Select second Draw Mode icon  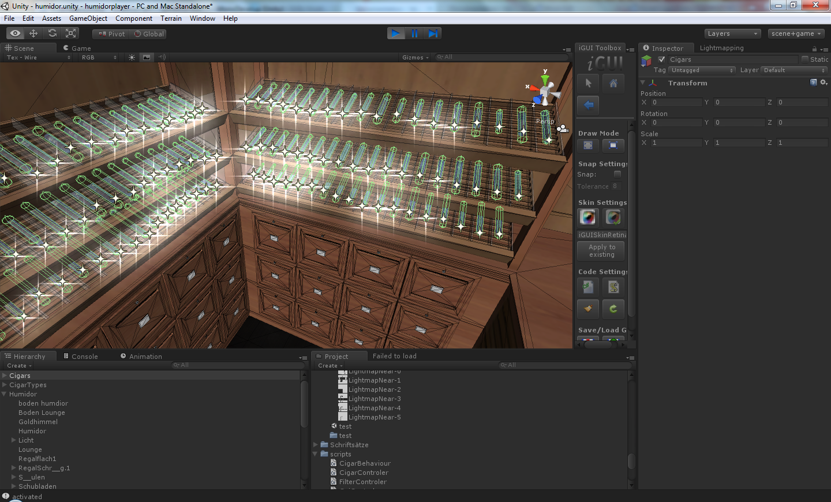coord(613,145)
